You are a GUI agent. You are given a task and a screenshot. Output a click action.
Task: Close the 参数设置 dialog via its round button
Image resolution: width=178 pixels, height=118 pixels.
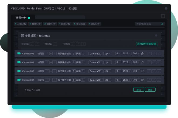click(x=156, y=35)
